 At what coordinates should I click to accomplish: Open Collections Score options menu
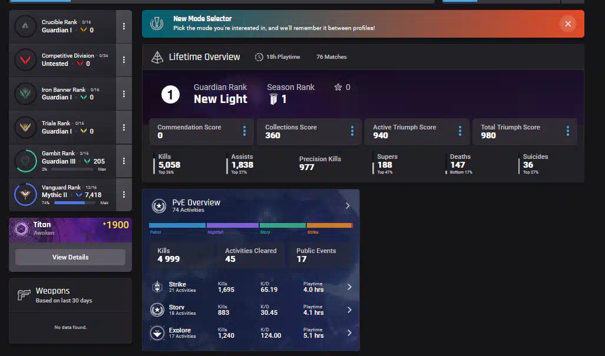click(x=352, y=131)
